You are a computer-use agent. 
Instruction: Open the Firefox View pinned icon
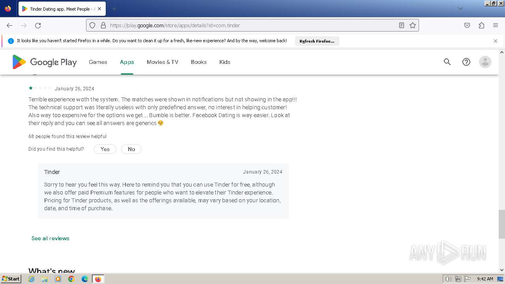tap(8, 9)
